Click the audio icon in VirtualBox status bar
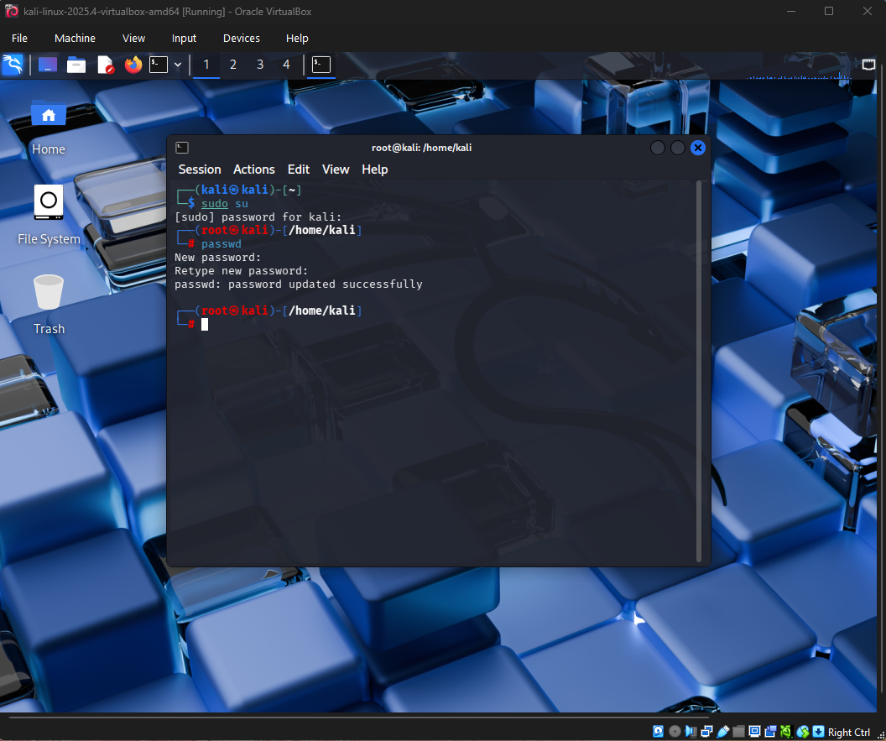 [690, 731]
